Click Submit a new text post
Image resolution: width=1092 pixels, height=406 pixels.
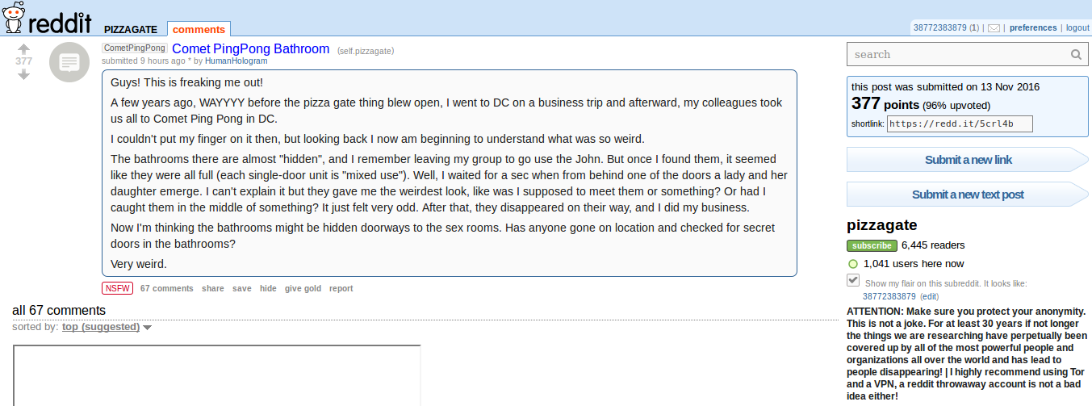967,195
